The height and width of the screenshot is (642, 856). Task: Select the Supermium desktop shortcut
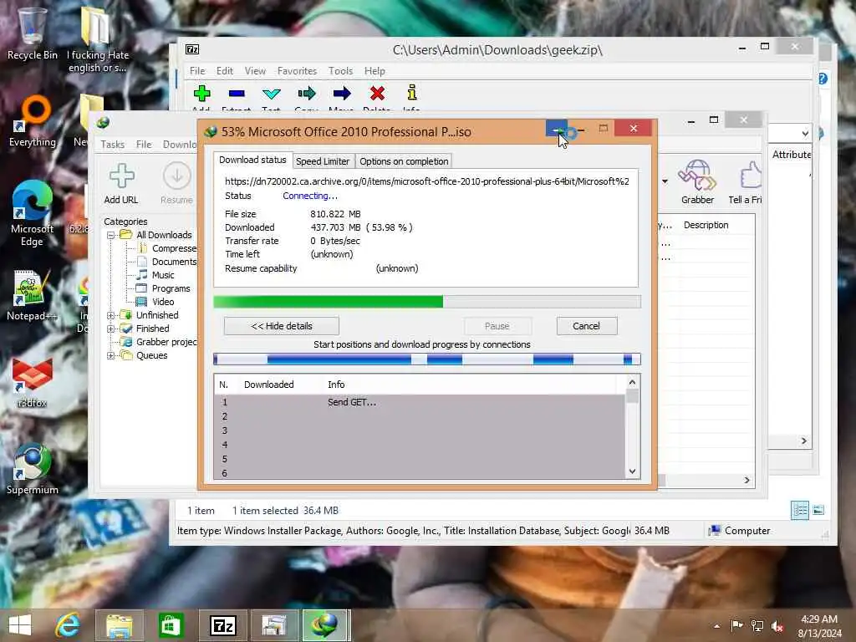[x=33, y=468]
